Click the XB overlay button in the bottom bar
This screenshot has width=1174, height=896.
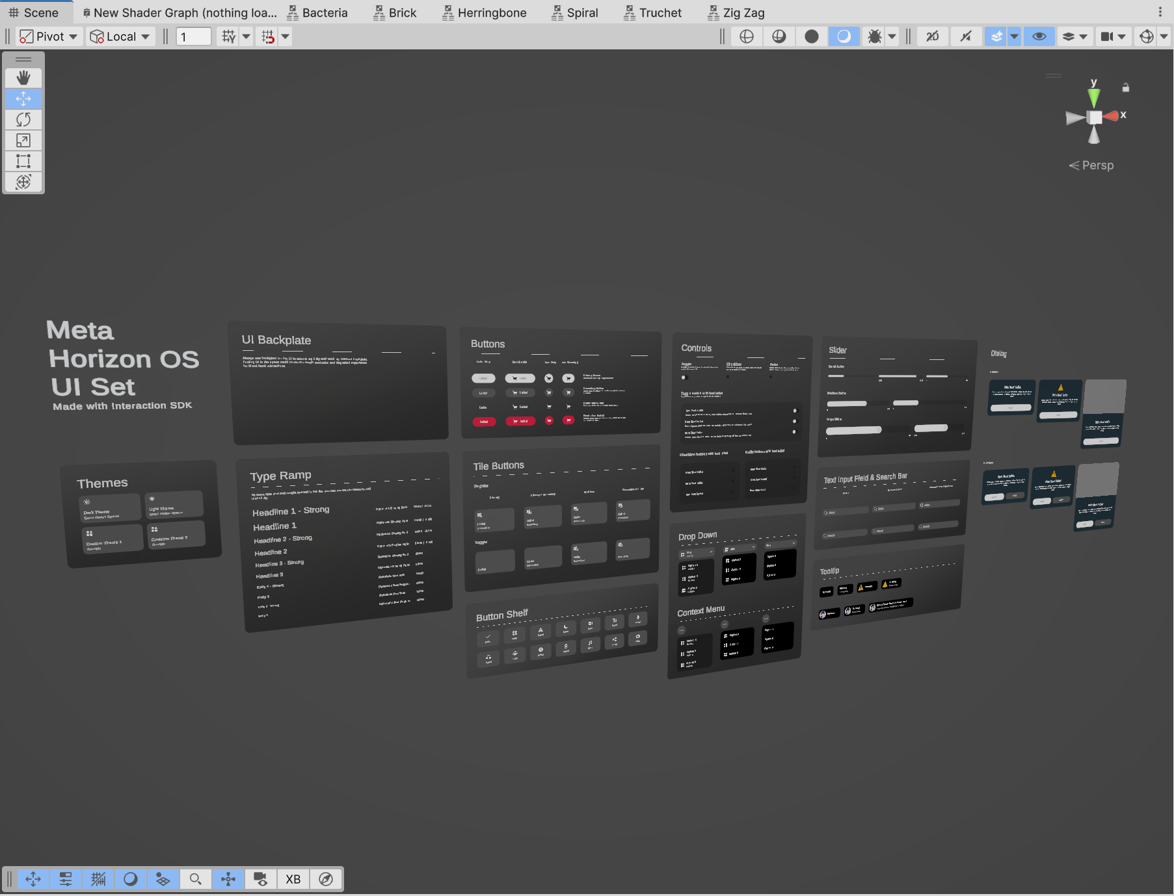click(293, 879)
